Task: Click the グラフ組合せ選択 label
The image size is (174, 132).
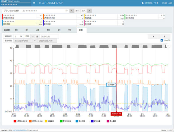Action: coord(11,11)
